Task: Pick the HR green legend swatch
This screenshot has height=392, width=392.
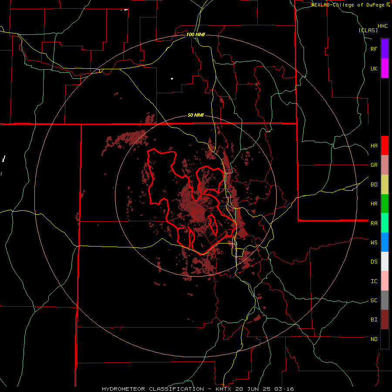Action: [385, 204]
